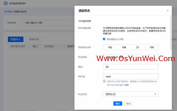Click the third IP octet field 21
This screenshot has height=111, width=177.
[x=138, y=47]
